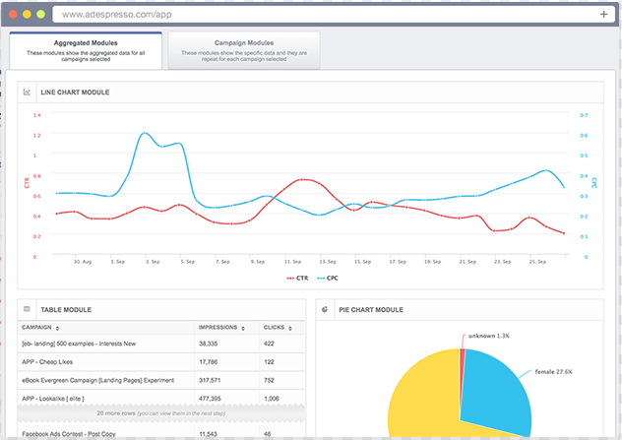Switch to Campaign Modules tab

click(x=244, y=50)
